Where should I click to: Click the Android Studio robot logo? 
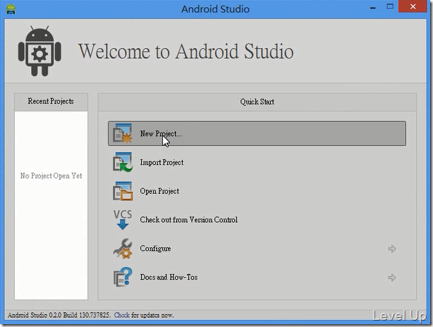pyautogui.click(x=40, y=51)
